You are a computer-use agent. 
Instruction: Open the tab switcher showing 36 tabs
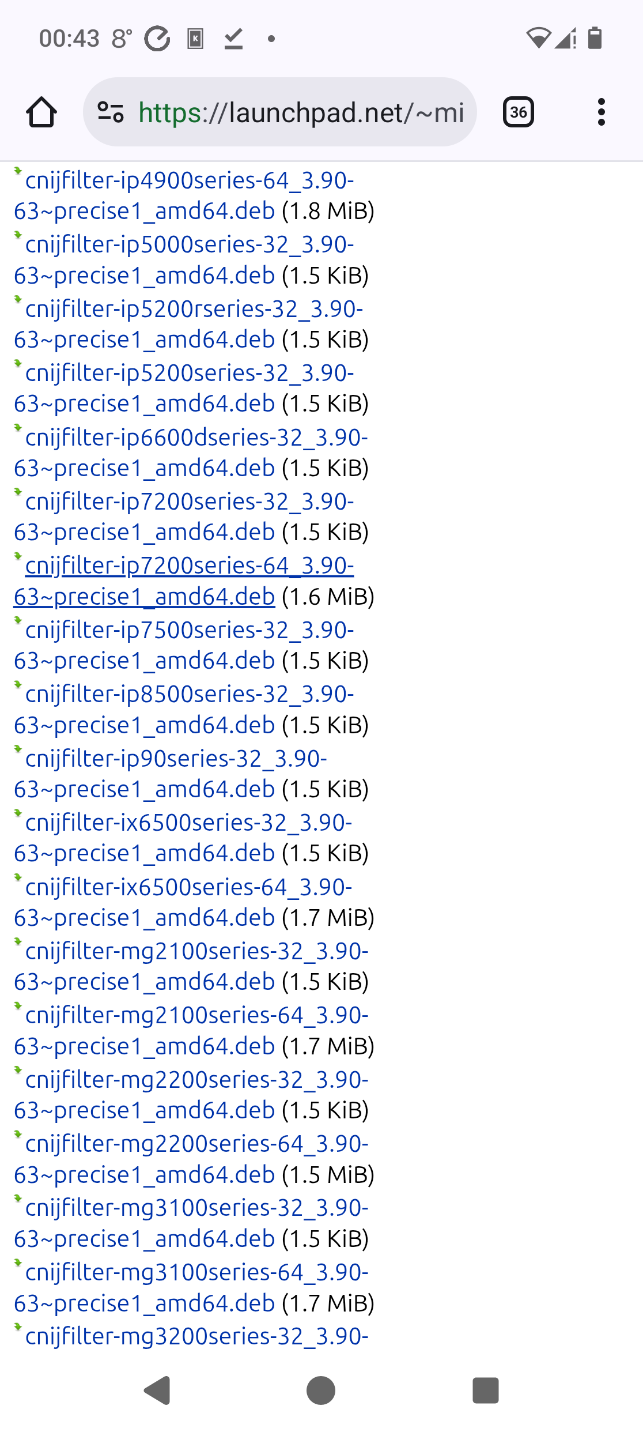(x=518, y=112)
